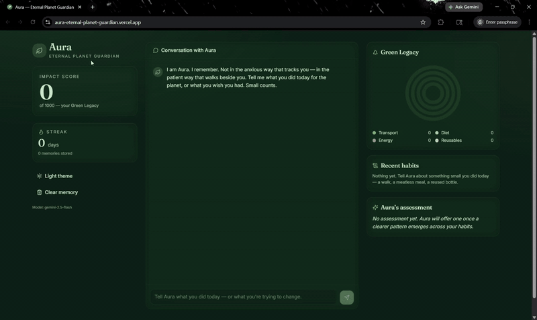Screen dimensions: 537x320
Task: Click the Green Legacy concentric rings chart
Action: (433, 93)
